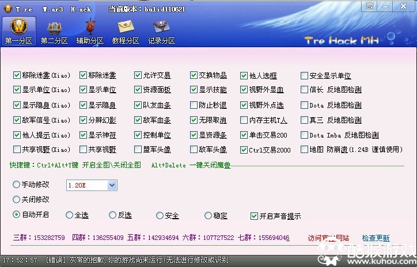Enable 地图 防崩溃 checkbox
Image resolution: width=417 pixels, height=267 pixels.
point(304,149)
